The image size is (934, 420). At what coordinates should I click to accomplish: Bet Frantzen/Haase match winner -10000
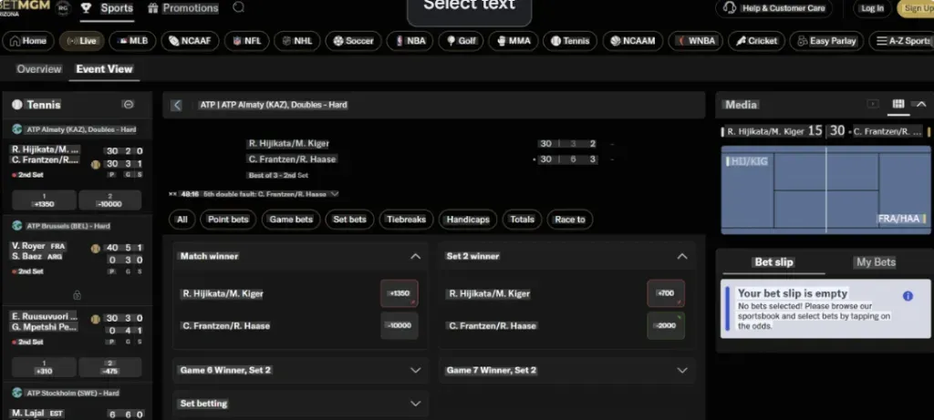[x=400, y=326]
